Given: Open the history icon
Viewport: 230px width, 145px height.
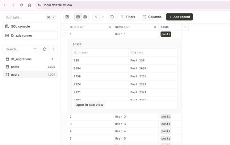Looking at the screenshot, I should (112, 17).
